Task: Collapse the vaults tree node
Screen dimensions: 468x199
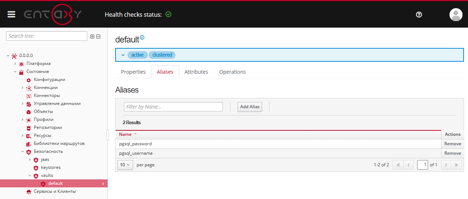Action: pos(30,175)
